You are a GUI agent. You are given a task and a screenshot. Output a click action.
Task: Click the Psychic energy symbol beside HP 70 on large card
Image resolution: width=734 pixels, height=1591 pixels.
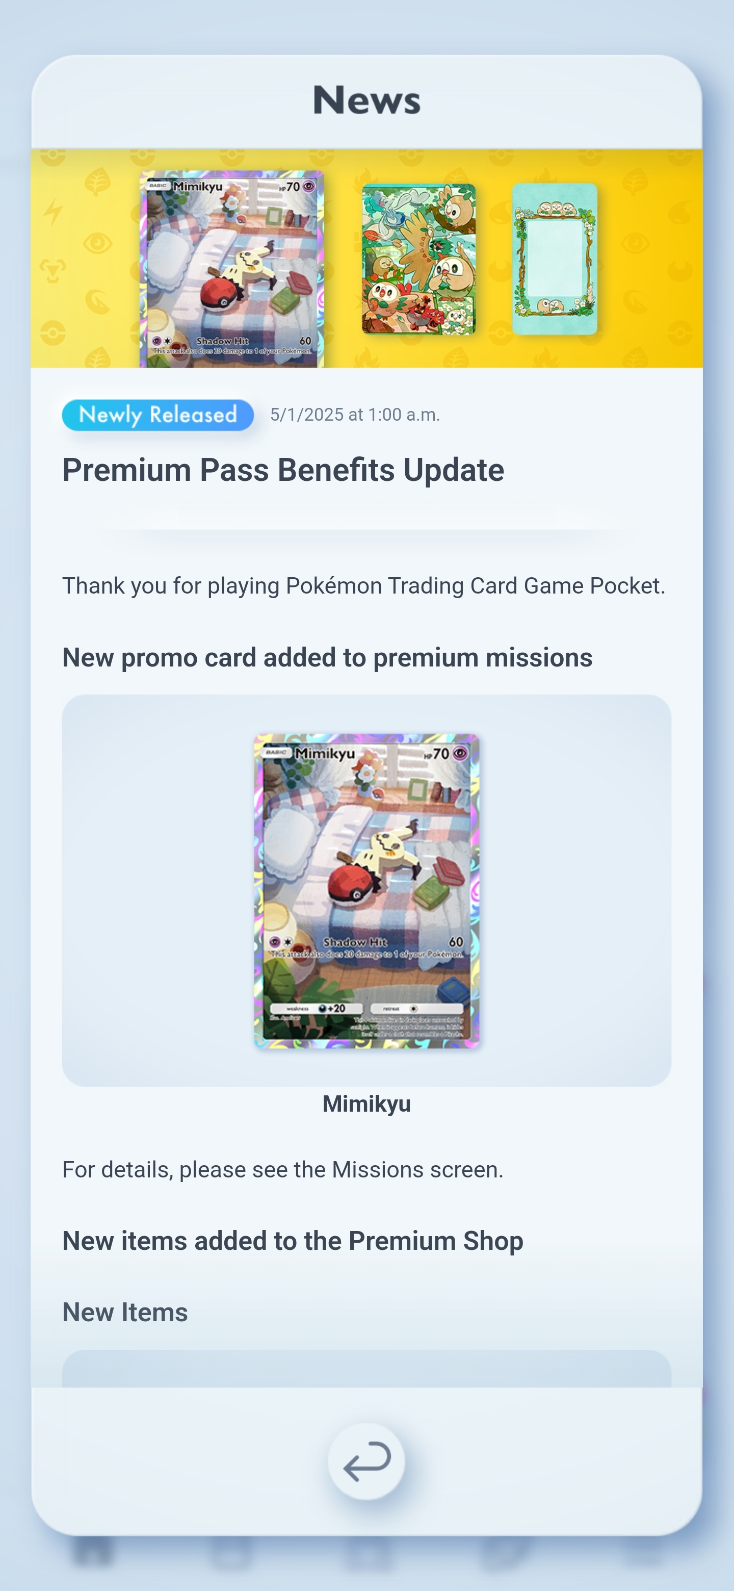pos(460,754)
